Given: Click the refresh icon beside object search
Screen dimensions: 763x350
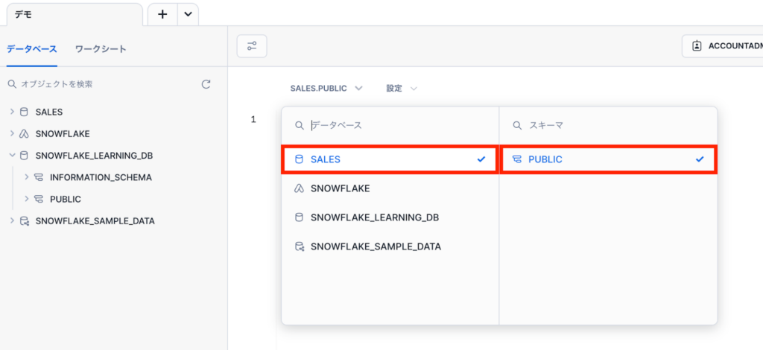Looking at the screenshot, I should [x=206, y=85].
